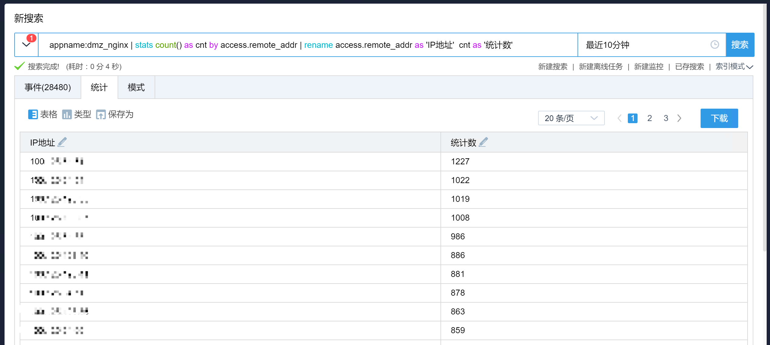The width and height of the screenshot is (770, 345).
Task: Click the red badge on search bar expander
Action: 31,38
